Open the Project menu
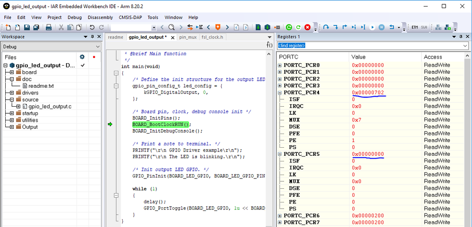This screenshot has width=472, height=227. pyautogui.click(x=54, y=17)
